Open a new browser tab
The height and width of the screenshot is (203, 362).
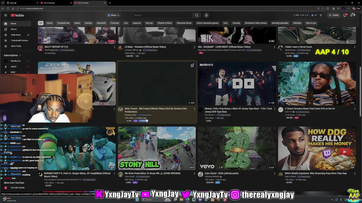(110, 3)
